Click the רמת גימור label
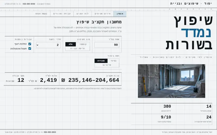 pos(113,56)
